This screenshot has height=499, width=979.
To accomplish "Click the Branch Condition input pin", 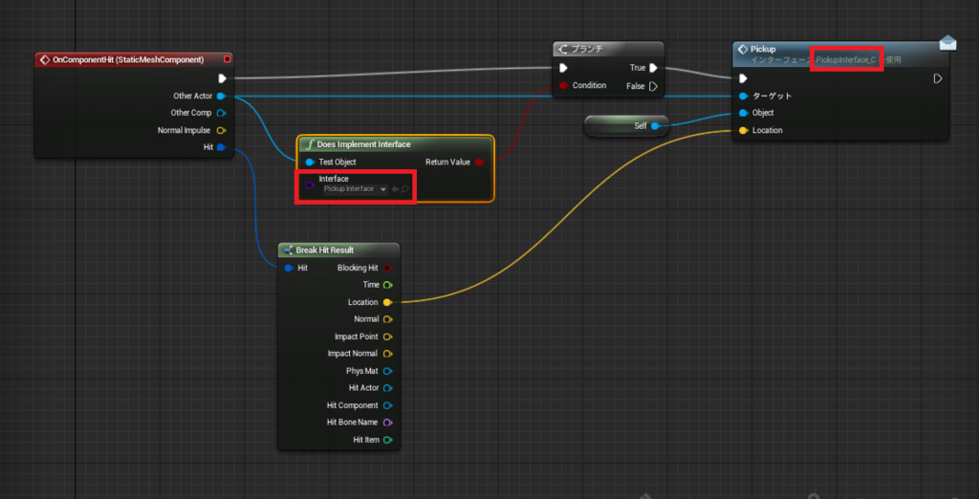I will tap(564, 86).
